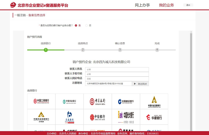Switch to the 我的业务 tab

pyautogui.click(x=166, y=5)
